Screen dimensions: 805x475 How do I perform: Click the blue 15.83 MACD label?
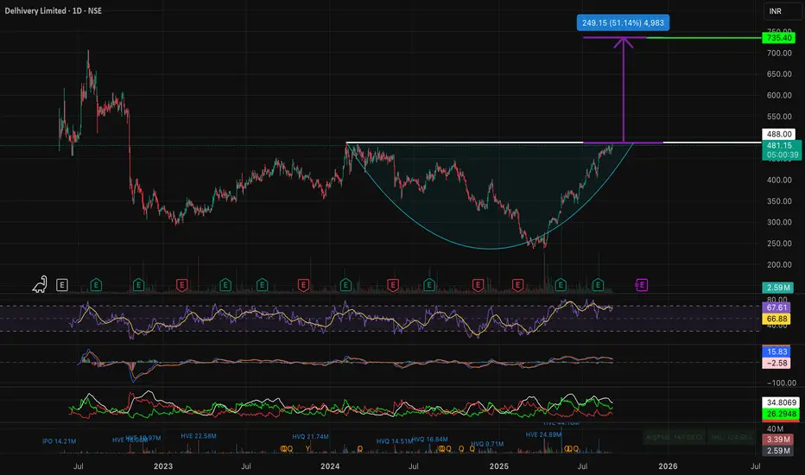click(776, 351)
